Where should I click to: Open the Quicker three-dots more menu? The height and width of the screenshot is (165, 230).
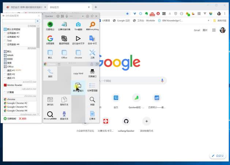click(71, 16)
